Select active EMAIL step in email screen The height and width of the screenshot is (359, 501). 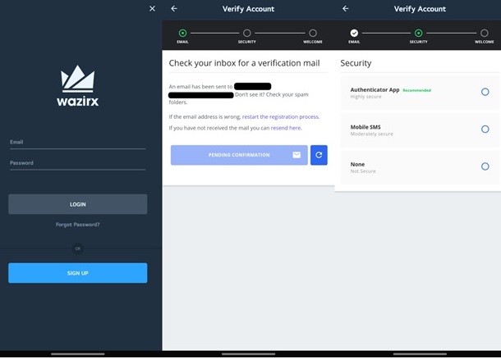coord(182,33)
